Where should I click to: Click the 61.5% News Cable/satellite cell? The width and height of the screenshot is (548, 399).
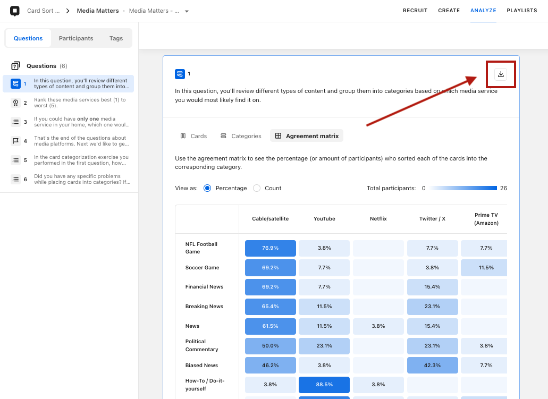coord(270,326)
